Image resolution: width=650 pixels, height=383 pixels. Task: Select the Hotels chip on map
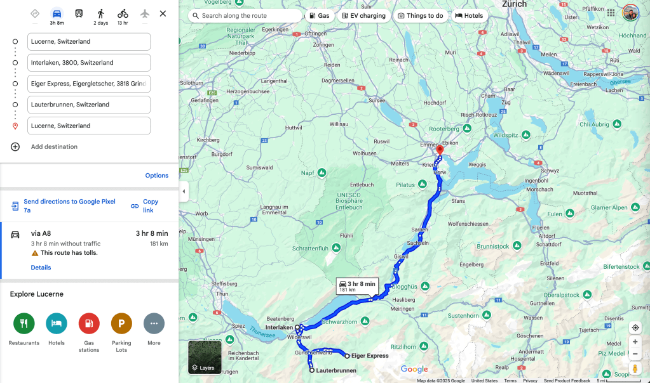(x=469, y=16)
